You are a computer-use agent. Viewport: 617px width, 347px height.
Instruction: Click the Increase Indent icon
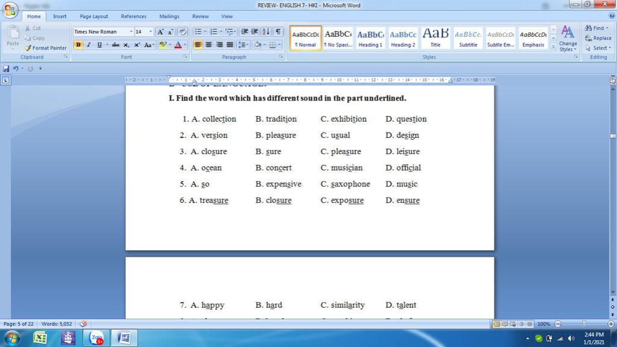pyautogui.click(x=255, y=32)
